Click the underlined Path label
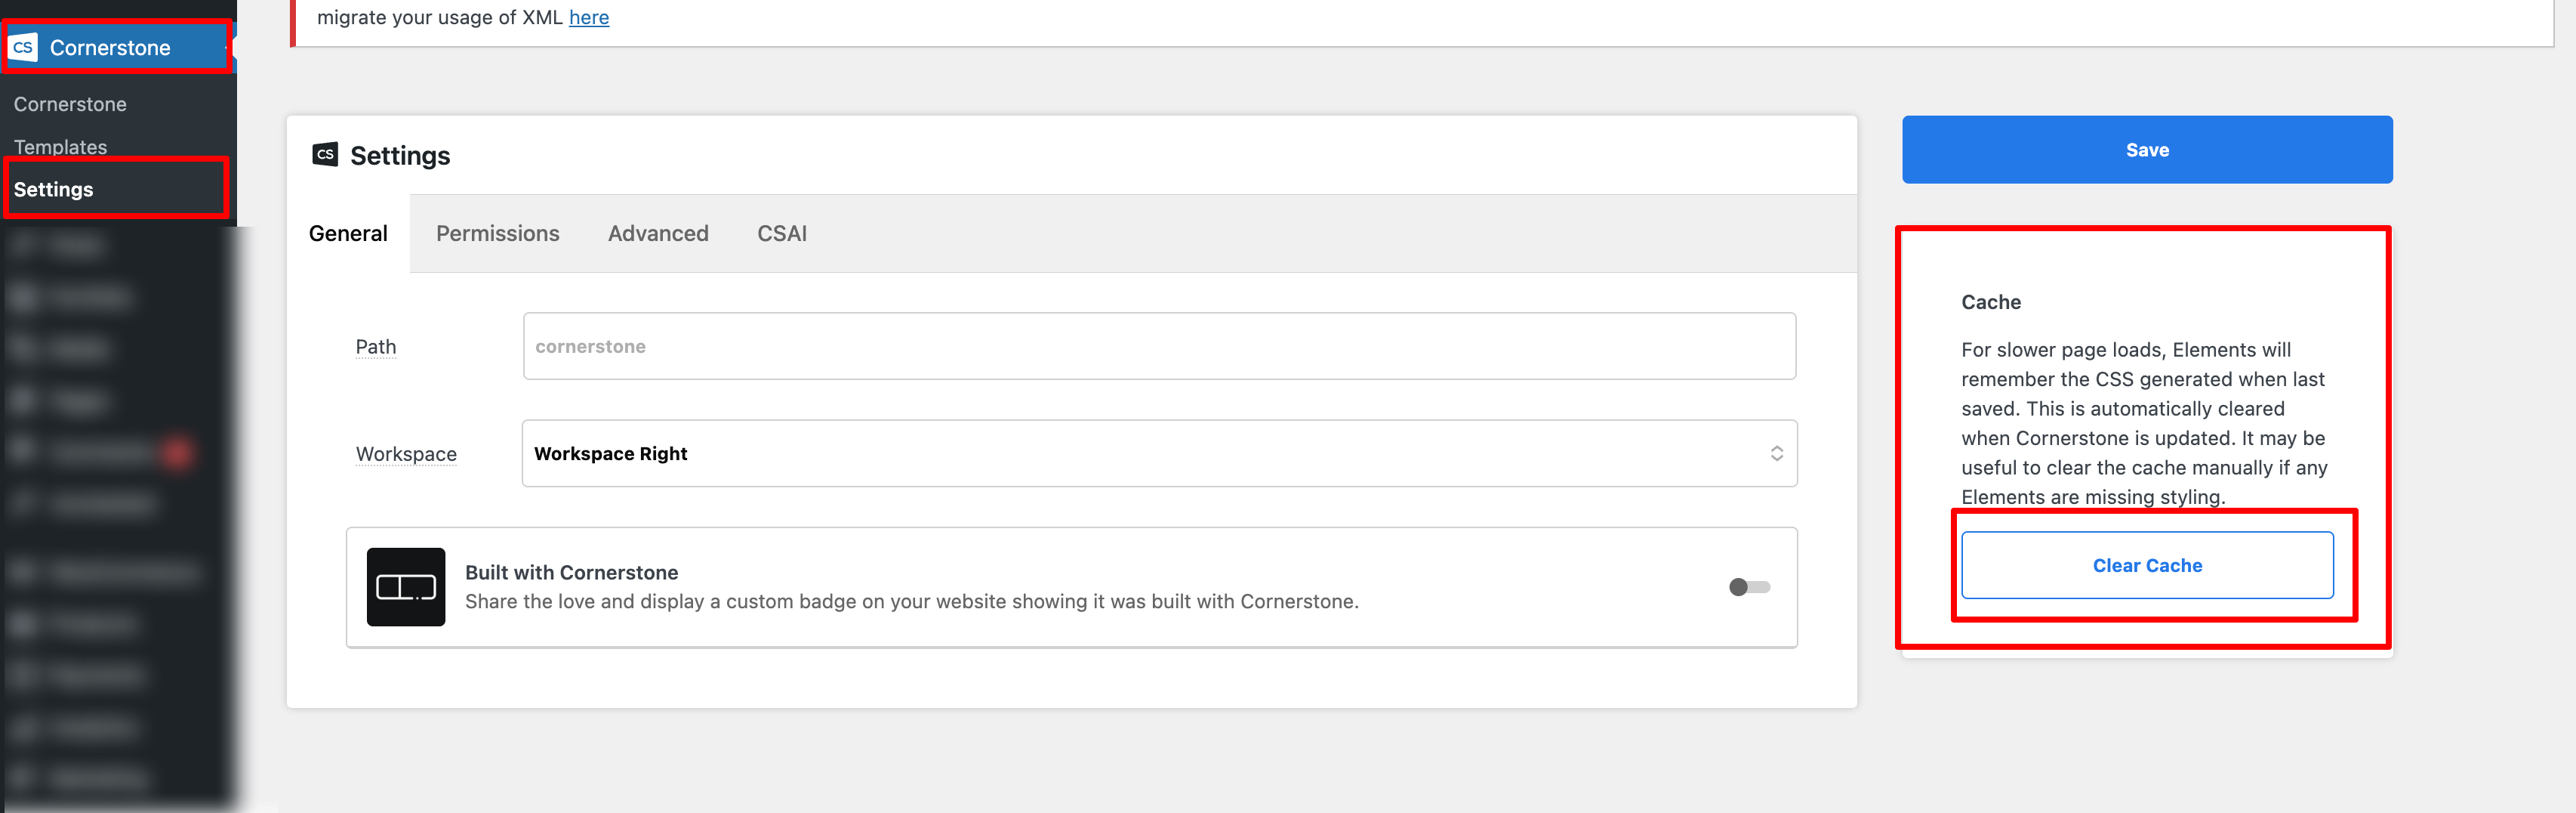The height and width of the screenshot is (813, 2576). 376,346
